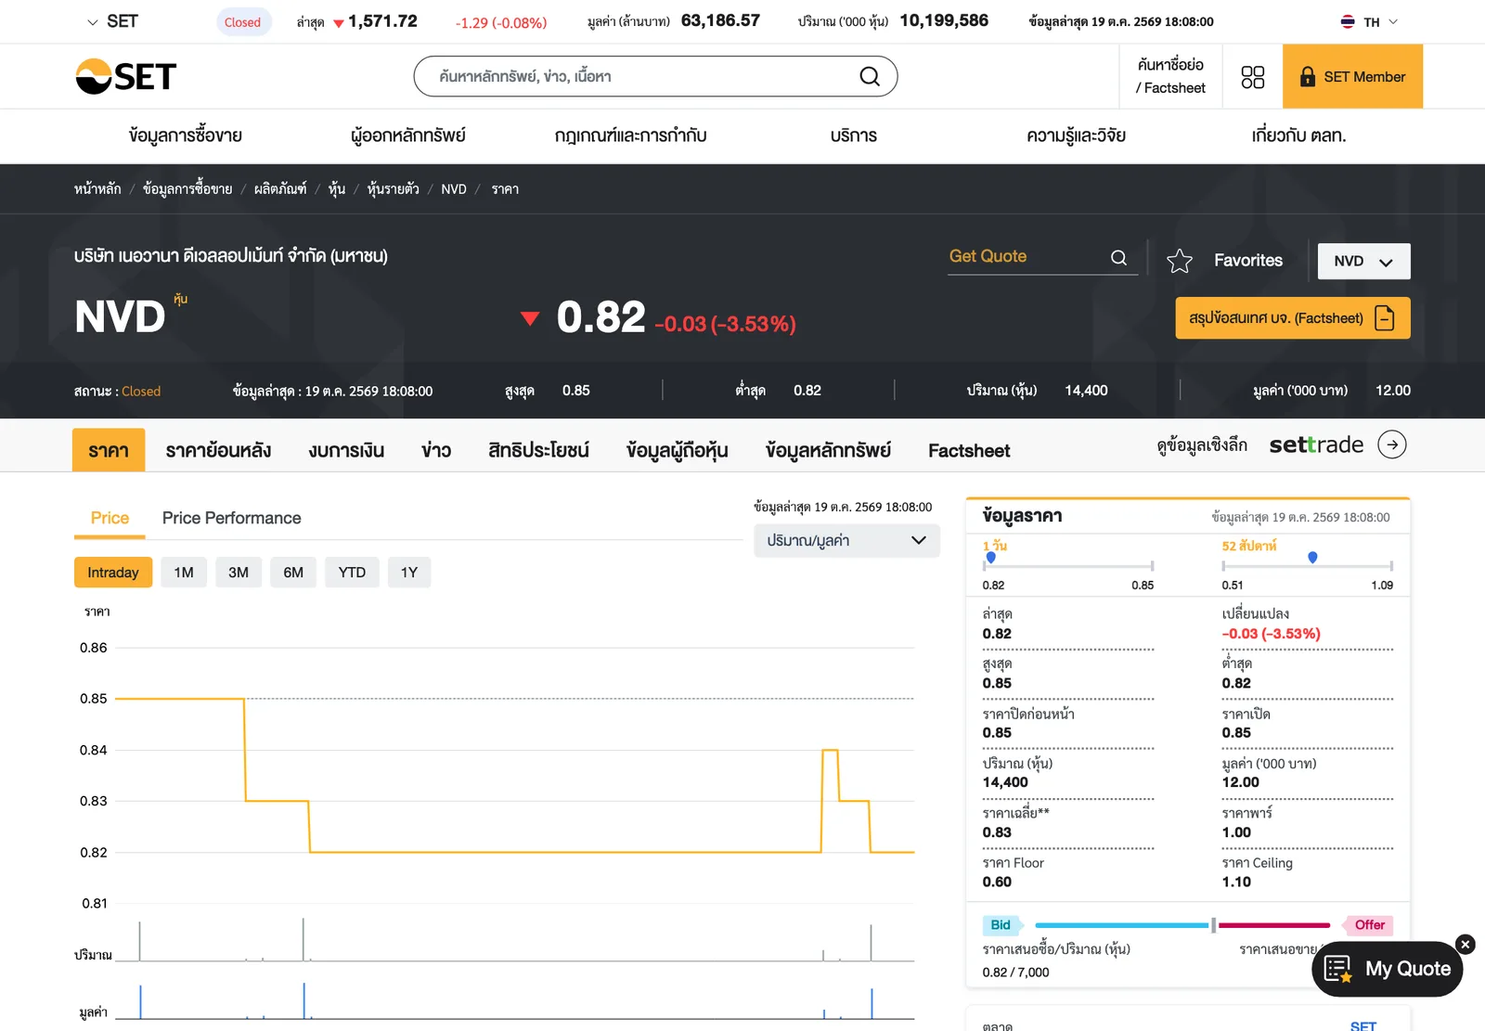Click the Thai flag language icon
This screenshot has height=1031, width=1485.
(1348, 22)
